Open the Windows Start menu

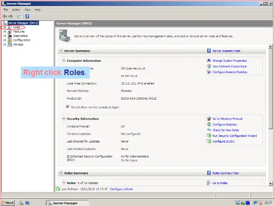(8, 203)
